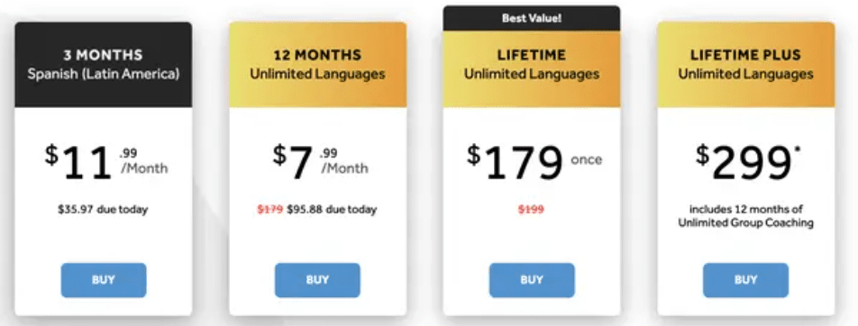Buy the Lifetime Plus plan

746,280
